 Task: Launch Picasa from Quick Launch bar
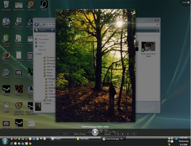(27, 144)
